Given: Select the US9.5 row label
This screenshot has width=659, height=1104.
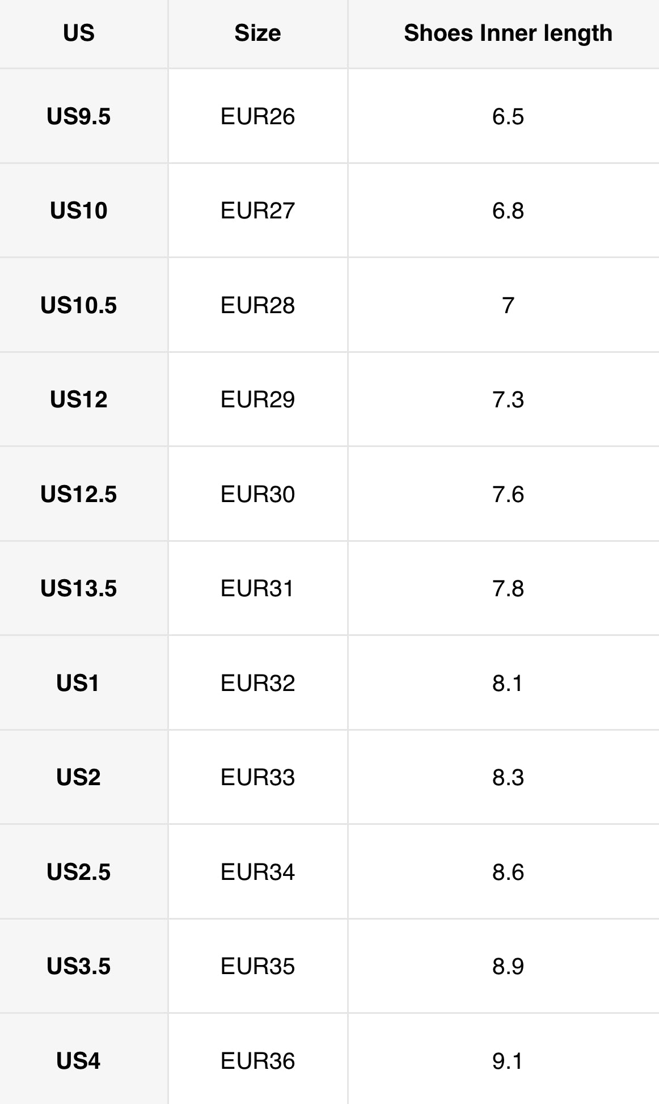Looking at the screenshot, I should (x=79, y=116).
